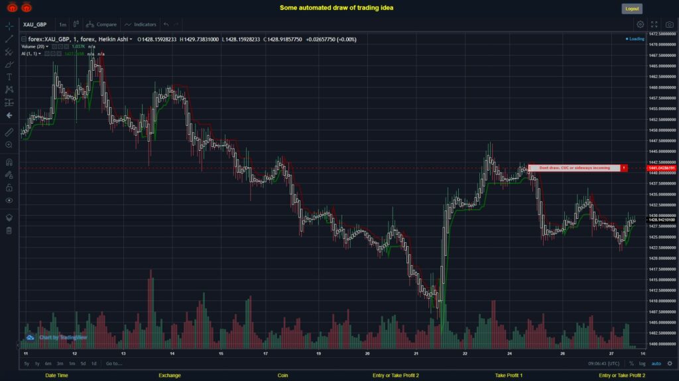Open the candle chart style selector
Screen dimensions: 679x381
point(76,24)
